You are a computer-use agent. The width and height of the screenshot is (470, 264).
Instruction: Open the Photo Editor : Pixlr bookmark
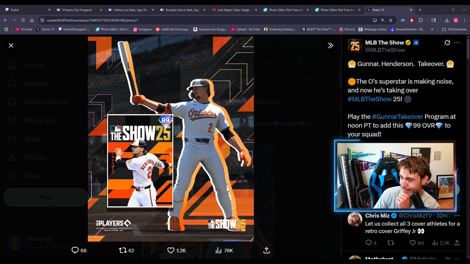coord(112,29)
